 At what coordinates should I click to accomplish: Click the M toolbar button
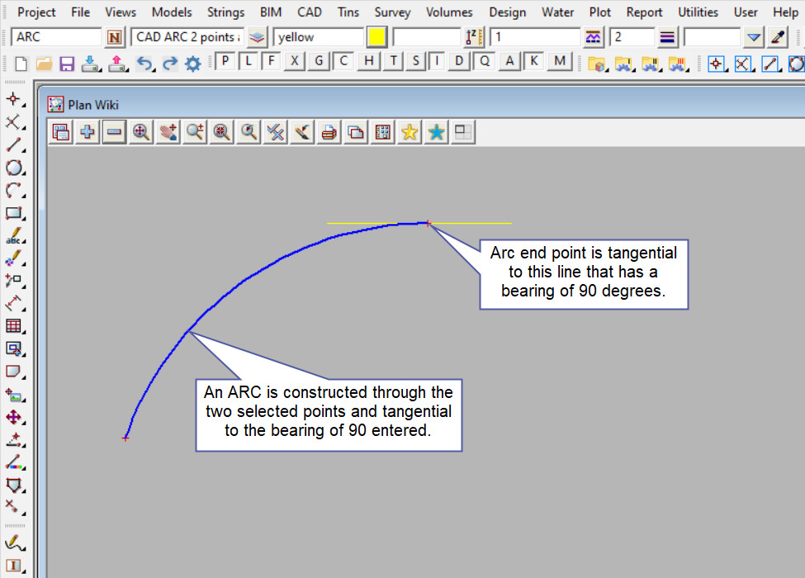pyautogui.click(x=560, y=61)
